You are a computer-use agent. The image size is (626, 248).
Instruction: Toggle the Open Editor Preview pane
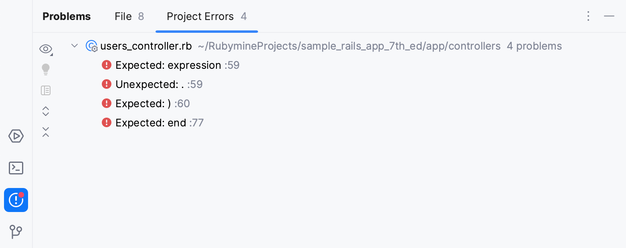coord(46,90)
